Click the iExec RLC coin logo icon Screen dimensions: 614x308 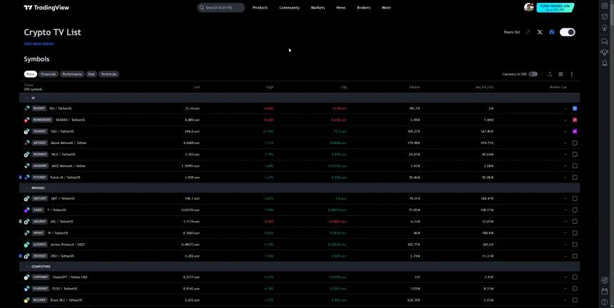[26, 300]
